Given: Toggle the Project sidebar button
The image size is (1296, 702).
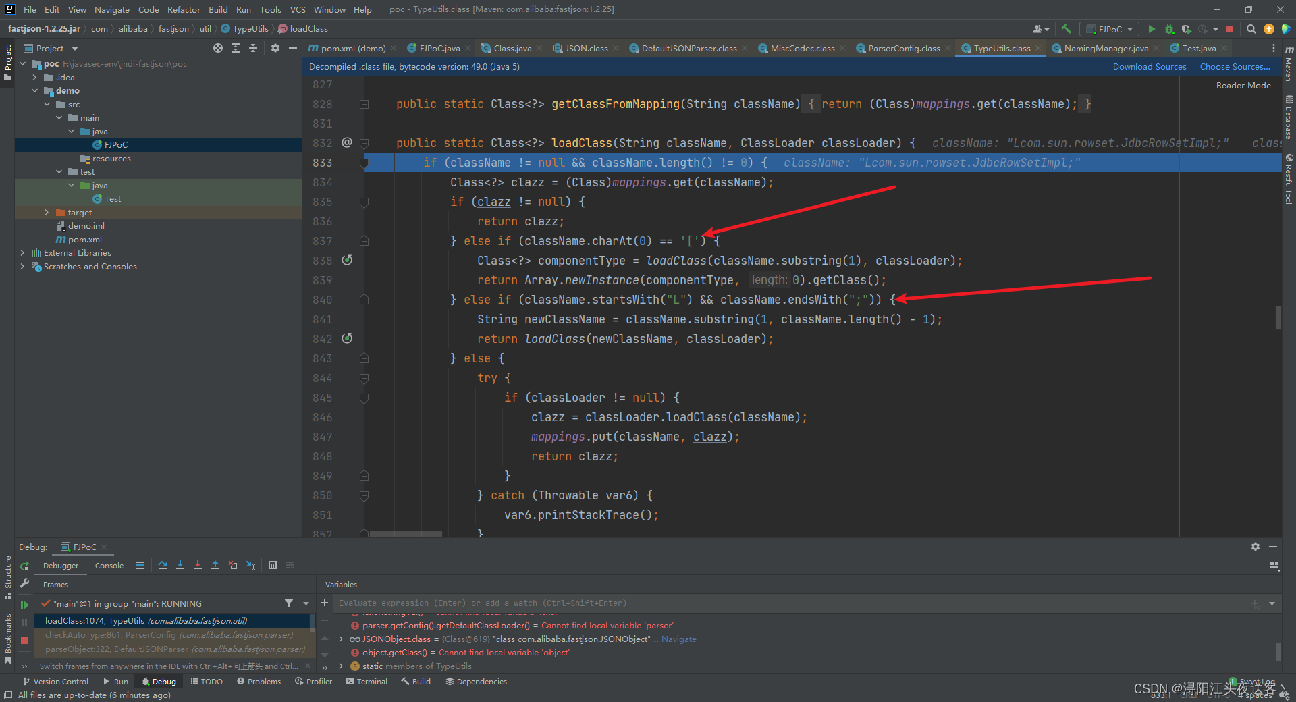Looking at the screenshot, I should [7, 62].
